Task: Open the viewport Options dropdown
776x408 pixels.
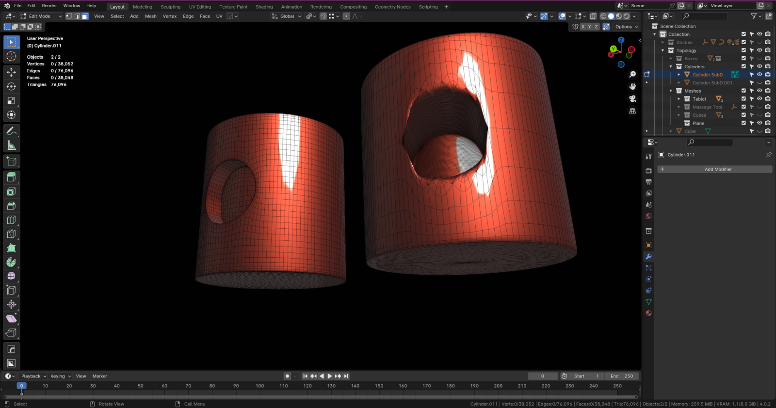Action: (627, 27)
